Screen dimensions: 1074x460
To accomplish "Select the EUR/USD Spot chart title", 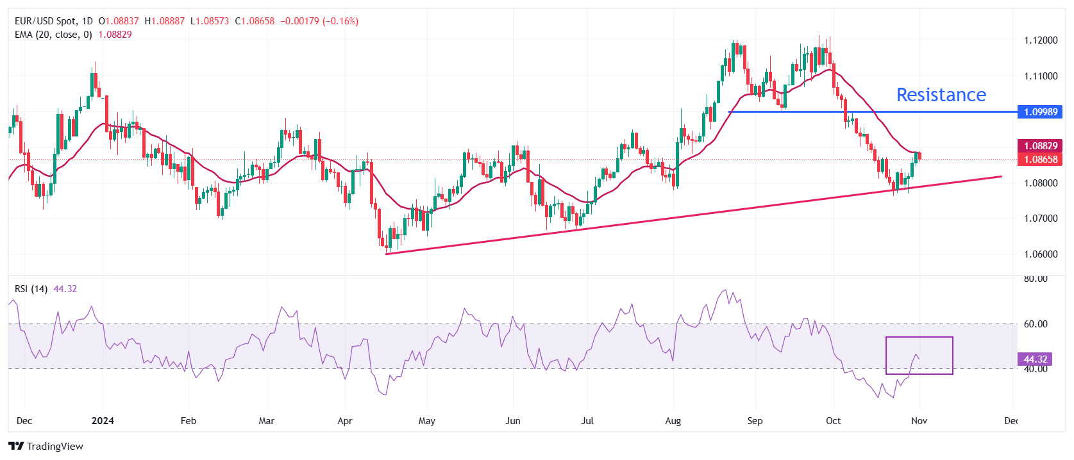I will click(54, 21).
